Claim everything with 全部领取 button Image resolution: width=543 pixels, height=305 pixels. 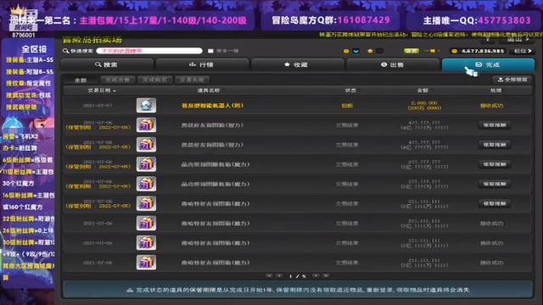tap(512, 80)
